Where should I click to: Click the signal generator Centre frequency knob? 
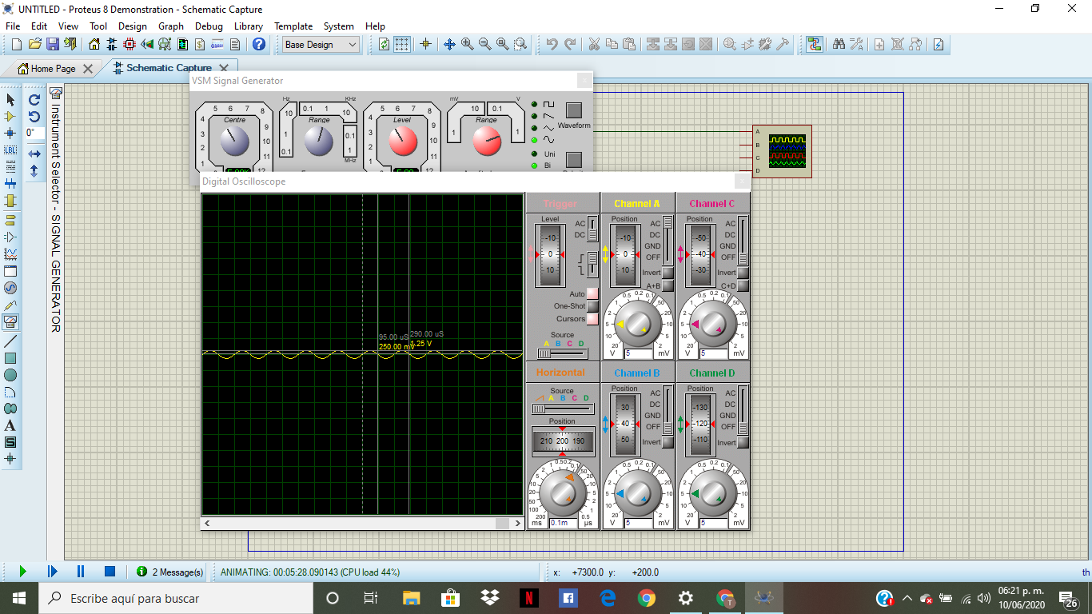(x=235, y=142)
